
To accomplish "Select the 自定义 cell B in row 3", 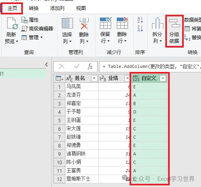I will click(149, 103).
